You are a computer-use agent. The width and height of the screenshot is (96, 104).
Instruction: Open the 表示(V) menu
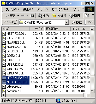[x=42, y=9]
